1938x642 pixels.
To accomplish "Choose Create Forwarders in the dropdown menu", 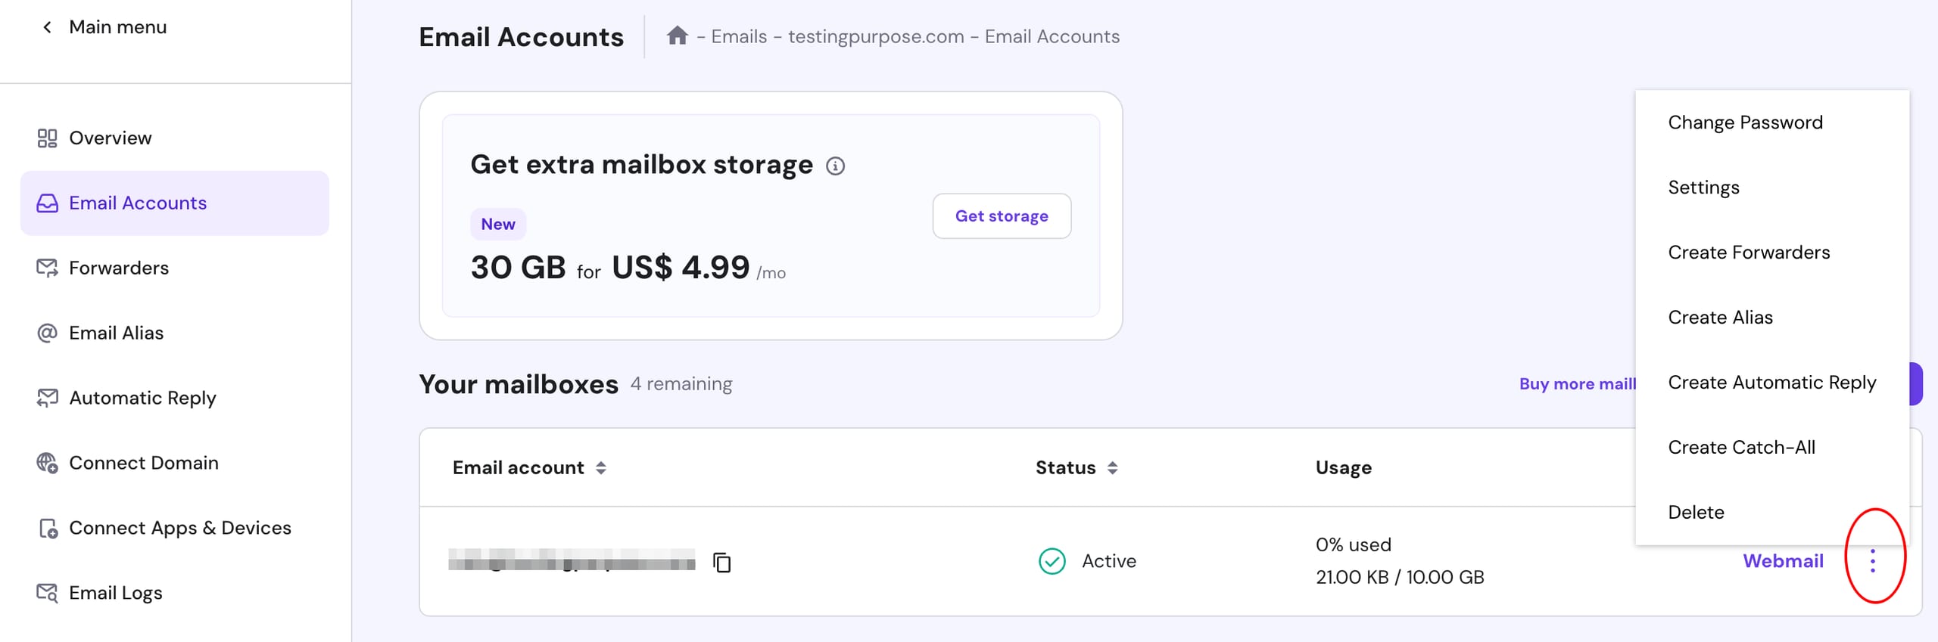I will (1749, 253).
